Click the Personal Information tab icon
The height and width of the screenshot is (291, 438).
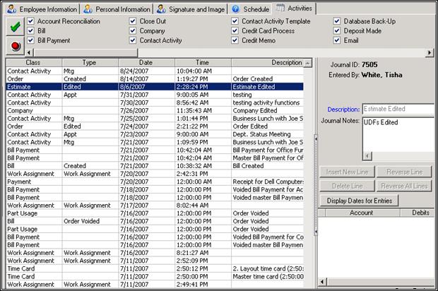pos(88,9)
